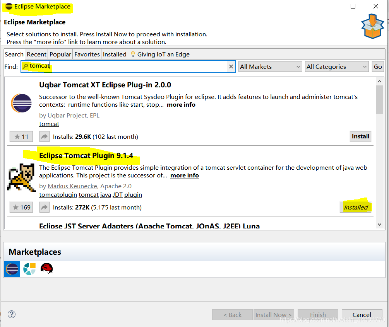The width and height of the screenshot is (389, 327).
Task: Open the Uqbar Project author link
Action: [x=67, y=116]
